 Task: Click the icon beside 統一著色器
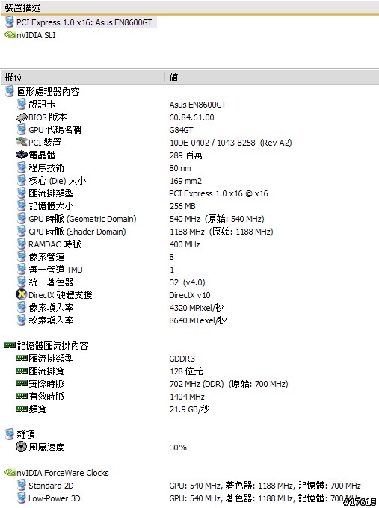point(21,281)
